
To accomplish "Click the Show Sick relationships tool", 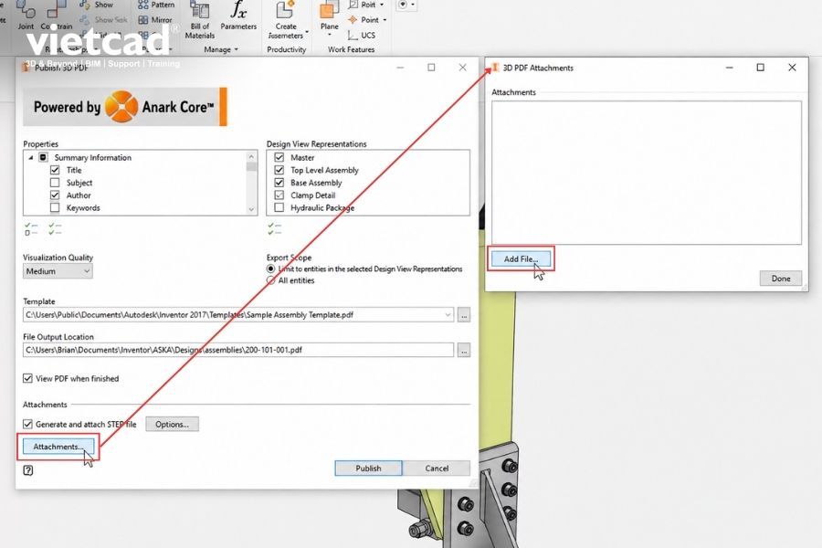I will (103, 20).
